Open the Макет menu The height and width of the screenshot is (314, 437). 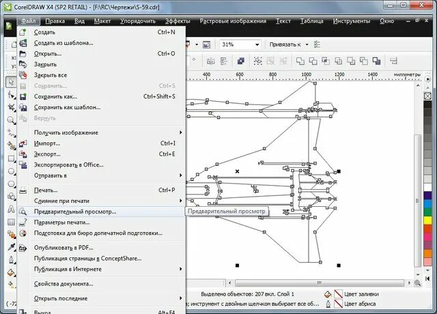tap(102, 21)
